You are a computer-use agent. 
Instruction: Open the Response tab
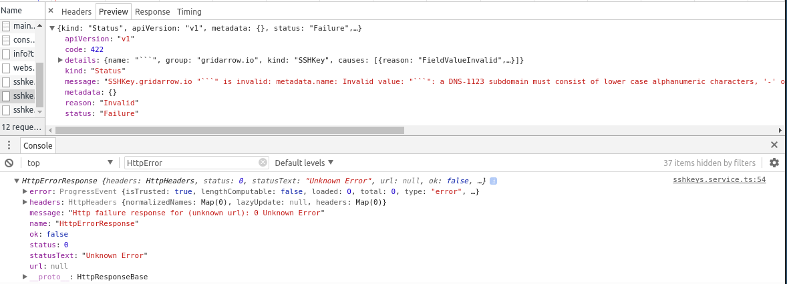(152, 11)
